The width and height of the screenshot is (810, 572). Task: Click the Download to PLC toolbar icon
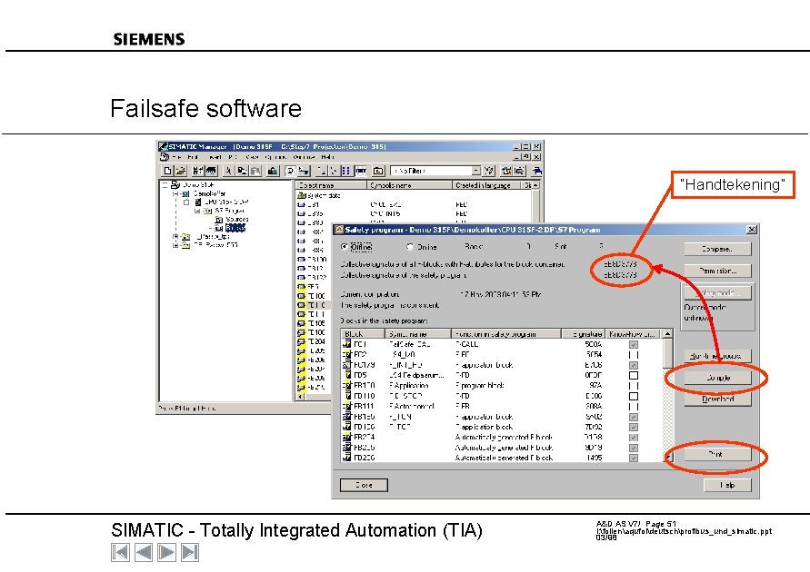coord(273,171)
